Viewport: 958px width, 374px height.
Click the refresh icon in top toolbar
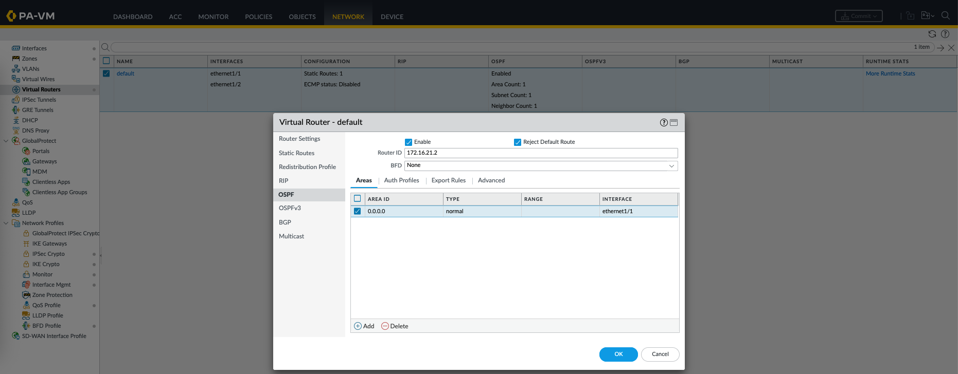pos(932,34)
